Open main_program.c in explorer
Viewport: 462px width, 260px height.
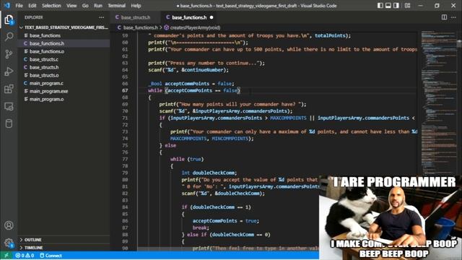click(x=64, y=83)
